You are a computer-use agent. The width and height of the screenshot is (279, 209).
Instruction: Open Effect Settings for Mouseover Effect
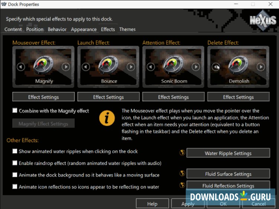pos(43,97)
